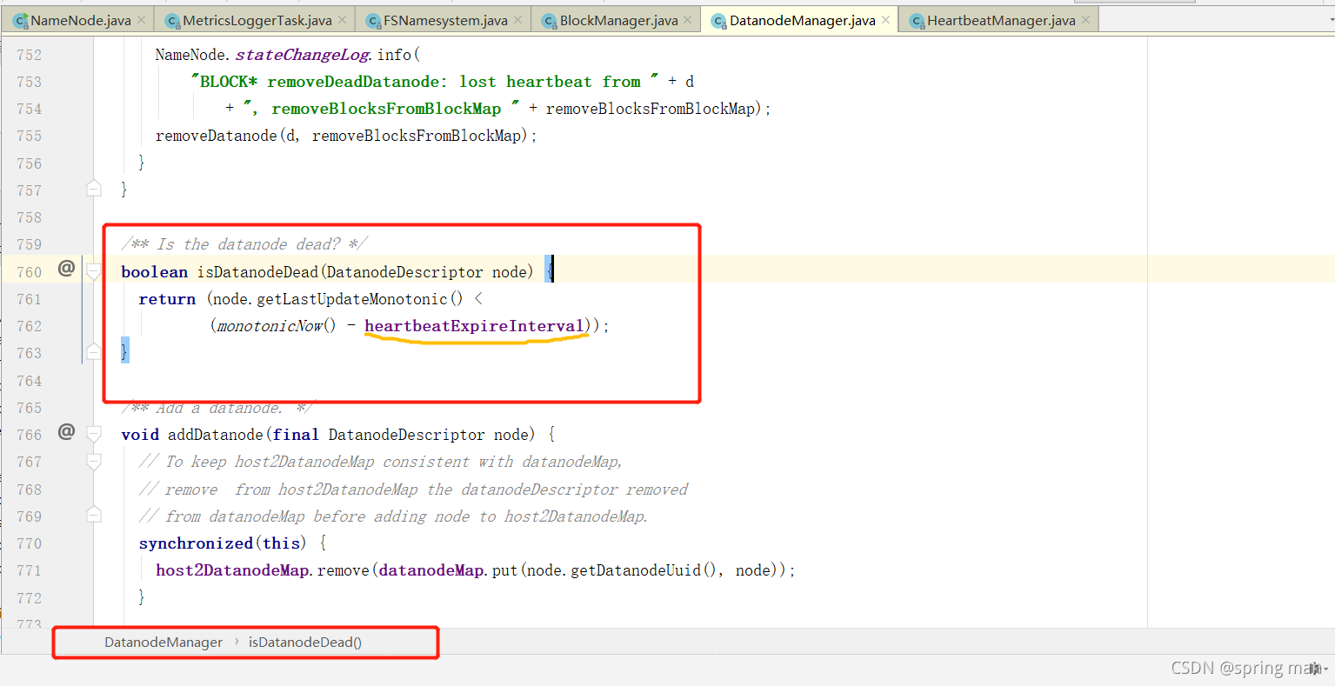Collapse the isDatanodeDead method fold at line 760

point(94,272)
